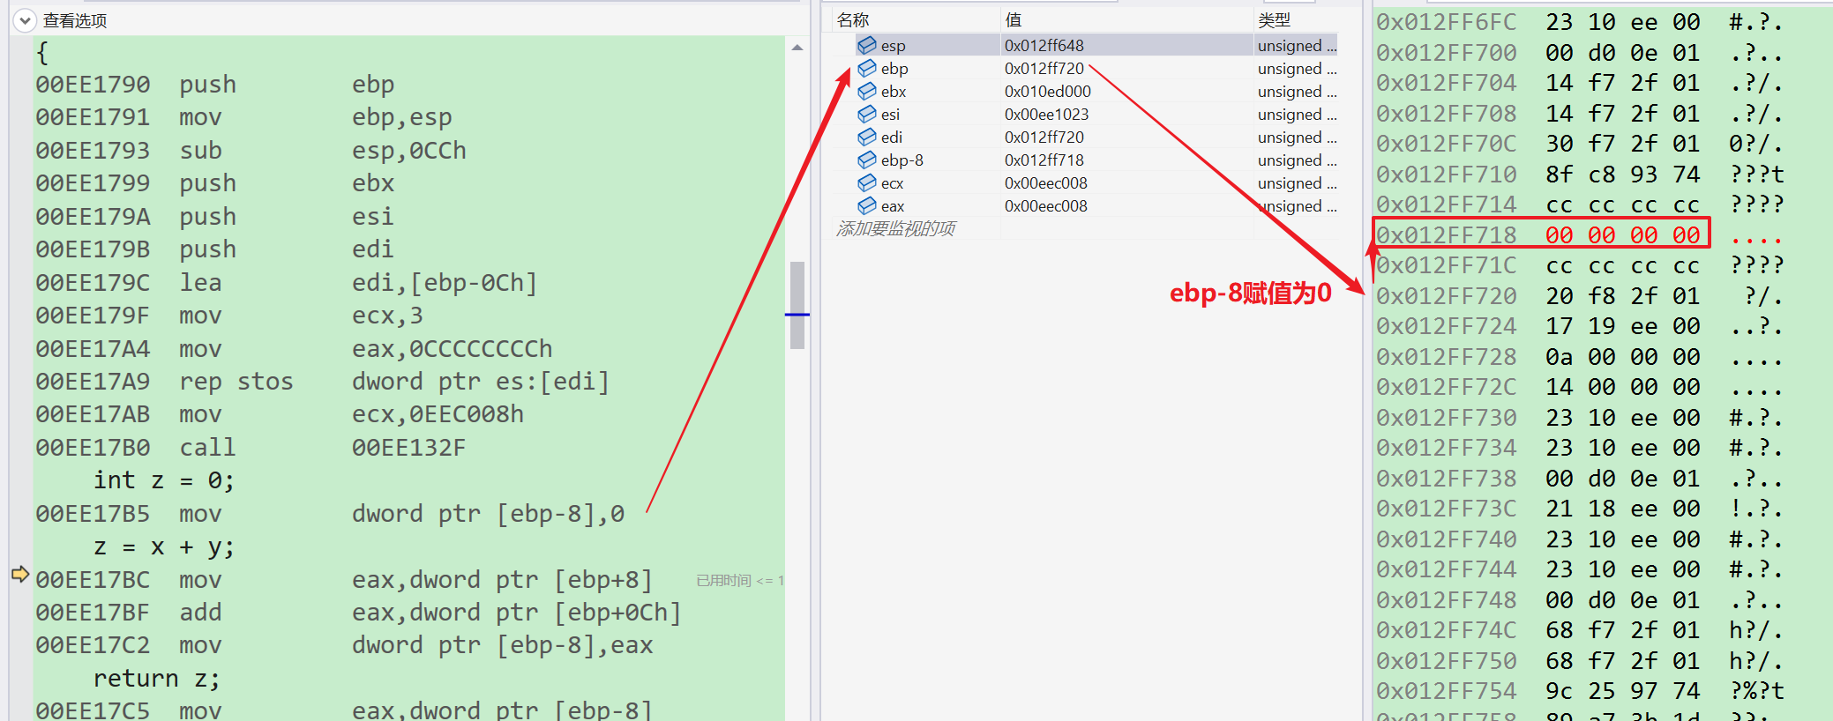This screenshot has width=1833, height=721.
Task: Click memory address 0x012FF754
Action: click(1447, 691)
